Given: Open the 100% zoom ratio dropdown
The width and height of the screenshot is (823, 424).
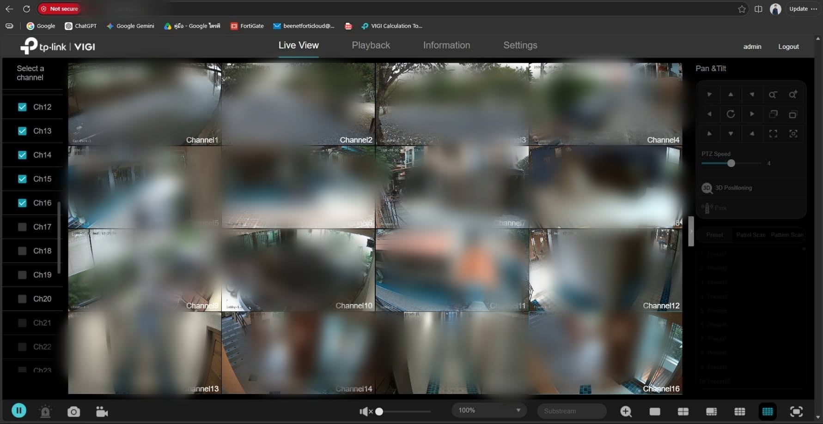Looking at the screenshot, I should 489,410.
